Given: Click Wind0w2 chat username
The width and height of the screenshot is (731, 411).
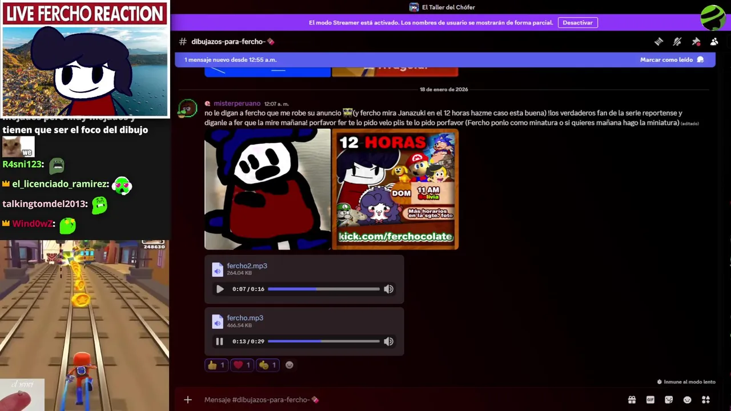Looking at the screenshot, I should coord(34,224).
